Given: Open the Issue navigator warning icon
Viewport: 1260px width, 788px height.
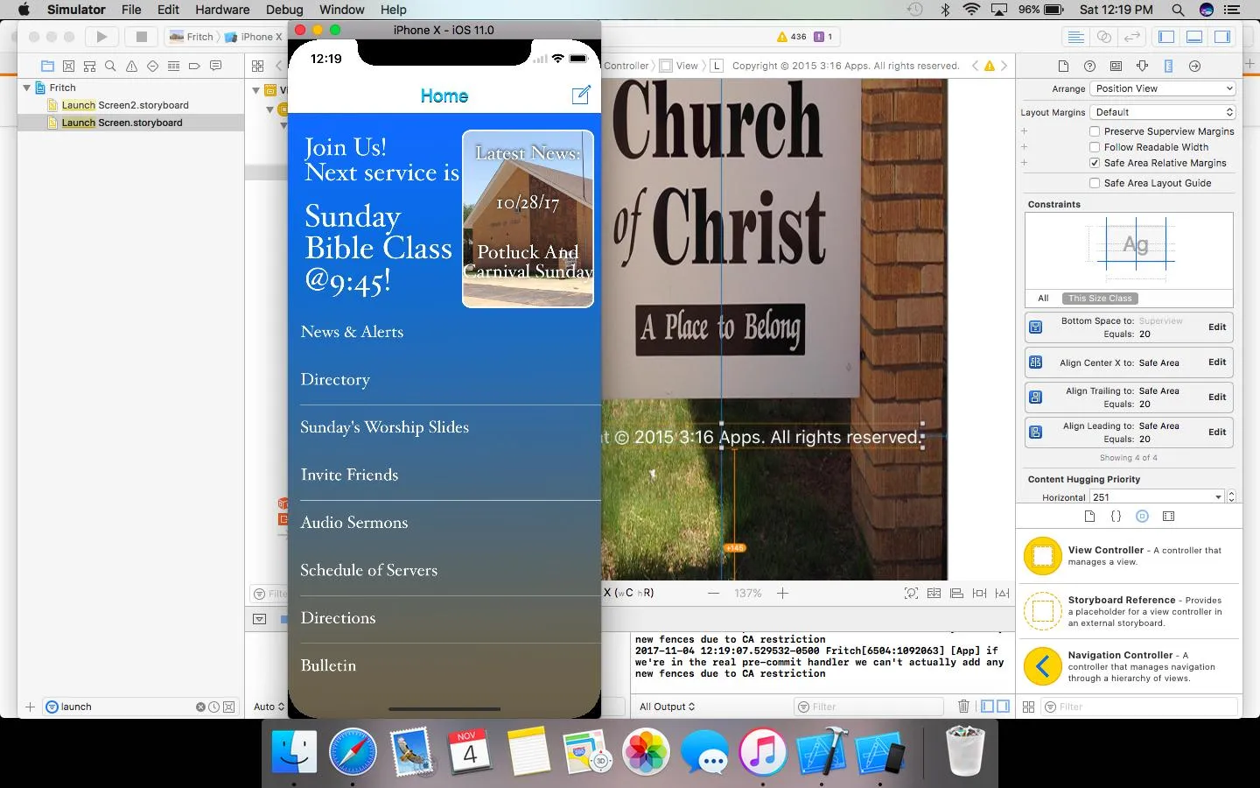Looking at the screenshot, I should pyautogui.click(x=131, y=66).
